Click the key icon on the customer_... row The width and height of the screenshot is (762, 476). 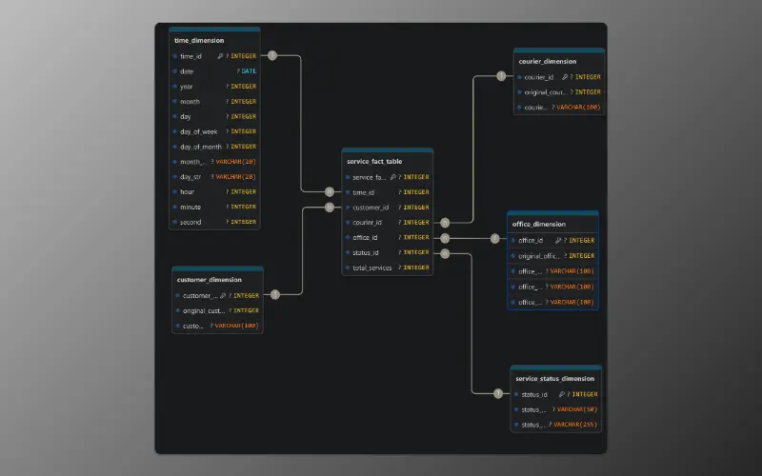223,295
